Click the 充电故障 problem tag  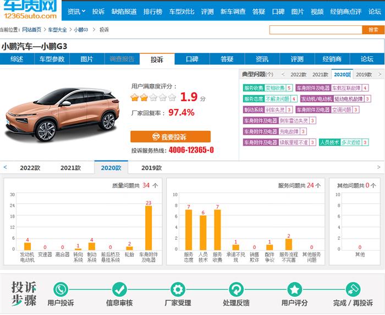pyautogui.click(x=289, y=131)
